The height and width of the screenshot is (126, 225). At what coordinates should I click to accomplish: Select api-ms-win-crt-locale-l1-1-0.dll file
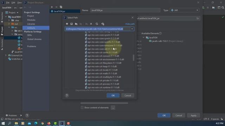click(102, 70)
